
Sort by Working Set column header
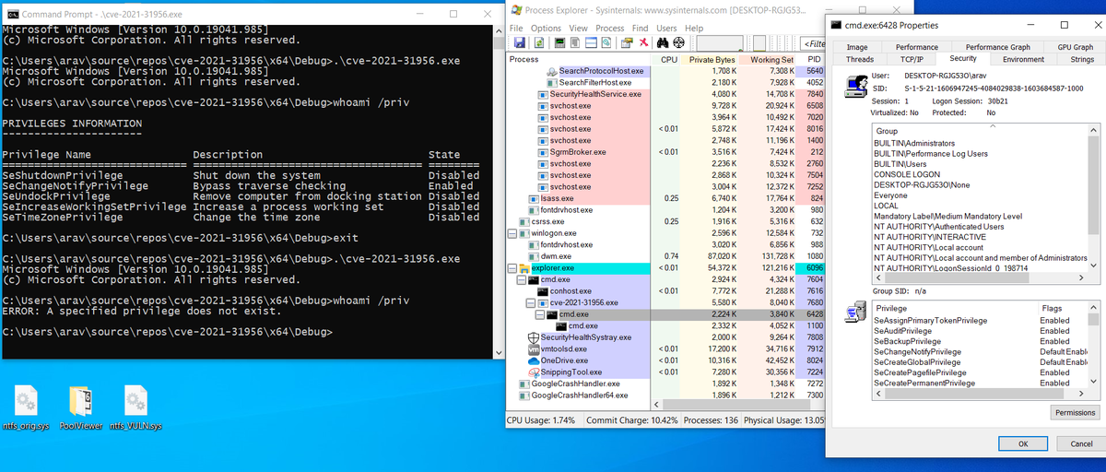point(768,59)
